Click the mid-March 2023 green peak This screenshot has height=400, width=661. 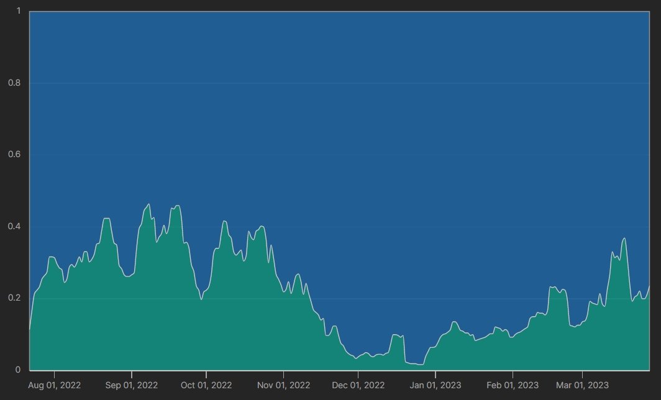[x=624, y=239]
